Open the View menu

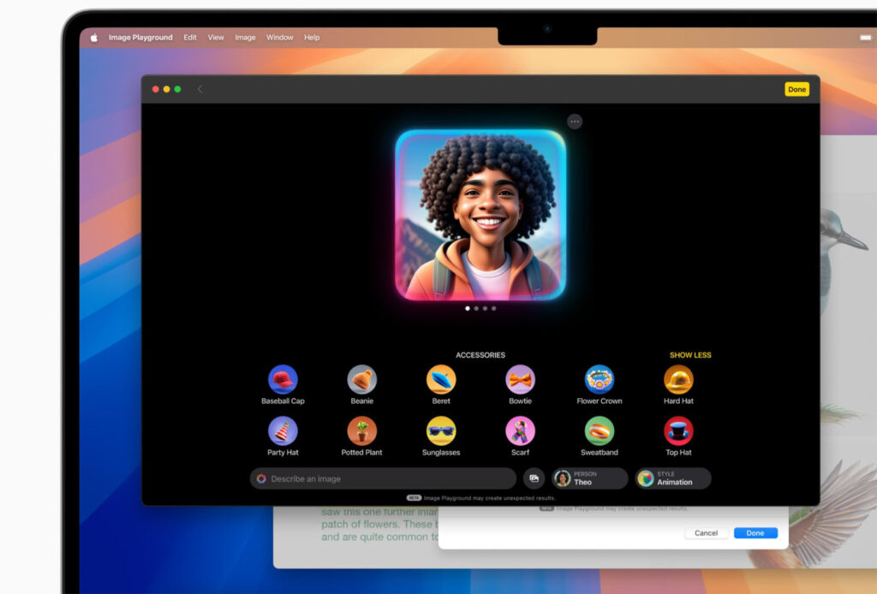[216, 38]
